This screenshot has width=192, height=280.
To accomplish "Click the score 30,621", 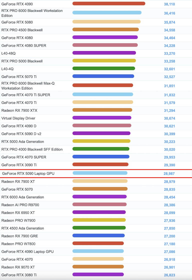I will pos(169,126).
